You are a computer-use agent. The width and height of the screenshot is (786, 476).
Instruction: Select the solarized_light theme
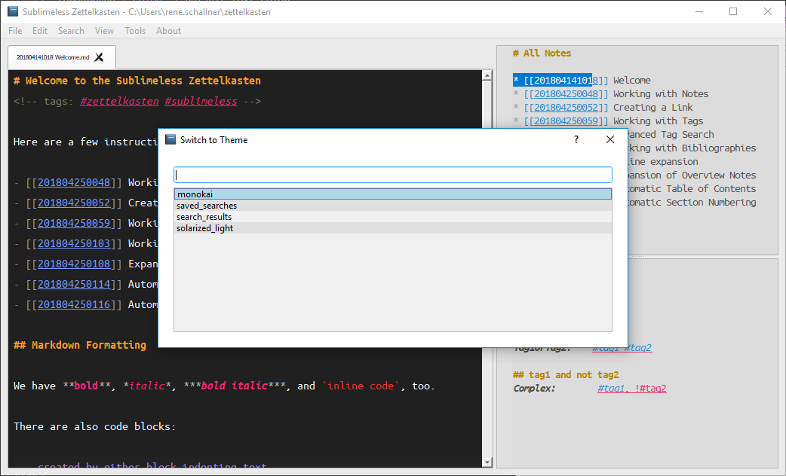coord(393,228)
